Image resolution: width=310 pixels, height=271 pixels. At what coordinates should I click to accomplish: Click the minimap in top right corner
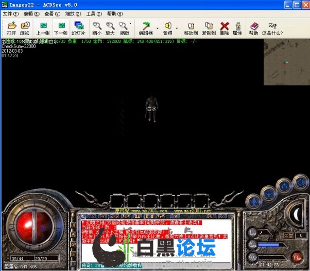(x=287, y=62)
